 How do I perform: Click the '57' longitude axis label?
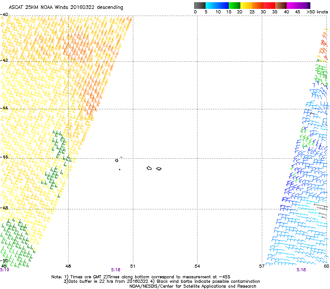point(262,266)
